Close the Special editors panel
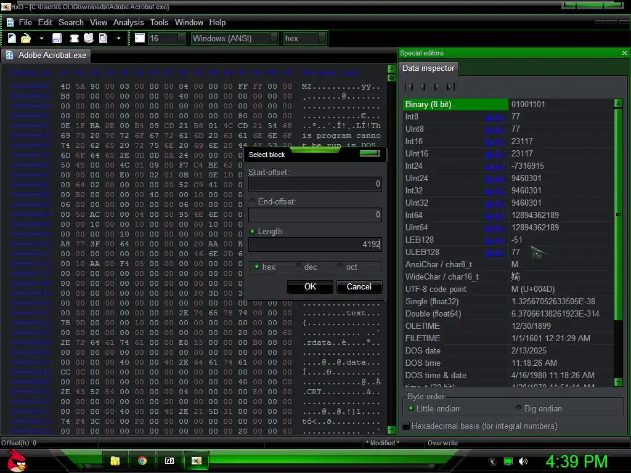The height and width of the screenshot is (473, 631). tap(624, 53)
